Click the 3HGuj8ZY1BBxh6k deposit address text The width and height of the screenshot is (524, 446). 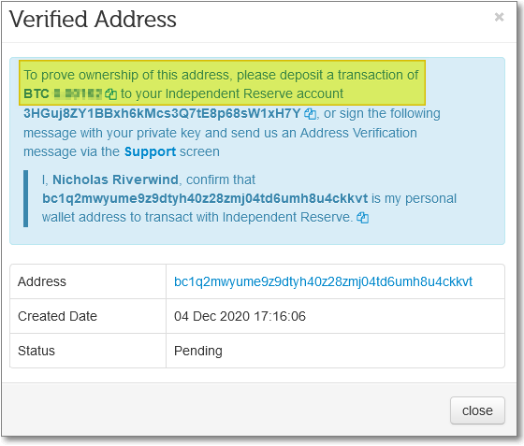[x=162, y=113]
